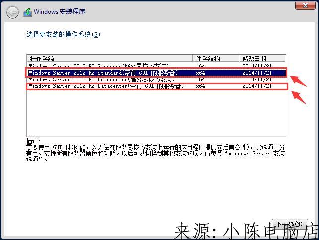Click the Windows Setup installer icon
The width and height of the screenshot is (319, 240).
28,12
